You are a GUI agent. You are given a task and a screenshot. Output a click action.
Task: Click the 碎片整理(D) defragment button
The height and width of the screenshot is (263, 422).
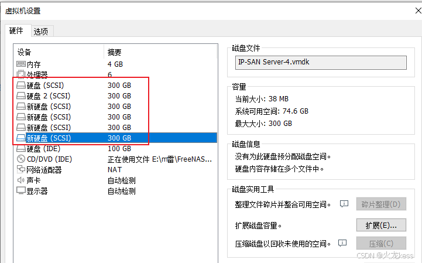pyautogui.click(x=381, y=204)
